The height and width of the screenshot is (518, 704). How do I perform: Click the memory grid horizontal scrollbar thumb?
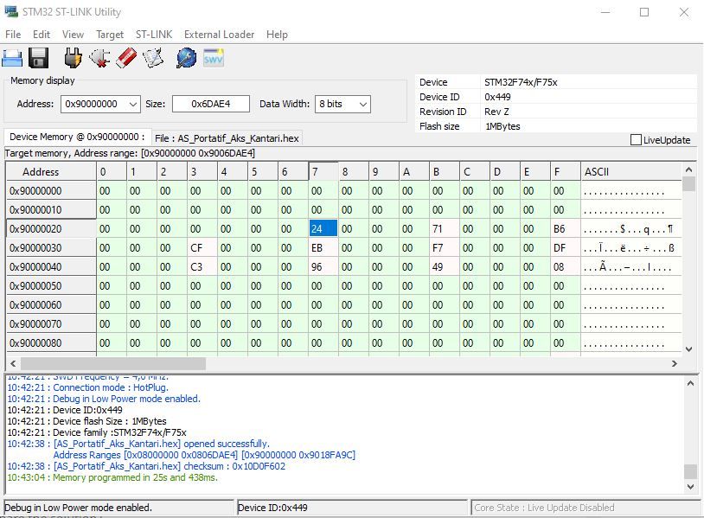113,363
